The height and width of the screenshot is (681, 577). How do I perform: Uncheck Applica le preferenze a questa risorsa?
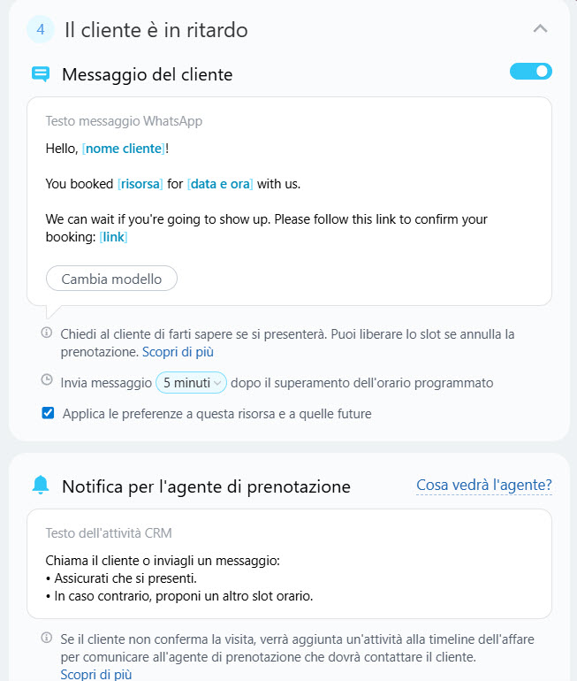pos(48,413)
